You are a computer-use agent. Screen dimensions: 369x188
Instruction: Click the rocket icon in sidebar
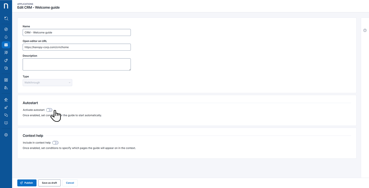pyautogui.click(x=6, y=107)
